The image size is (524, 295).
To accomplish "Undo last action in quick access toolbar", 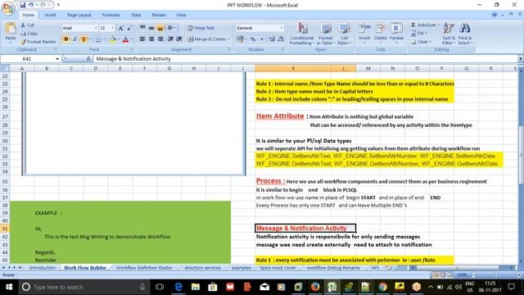I will click(31, 5).
